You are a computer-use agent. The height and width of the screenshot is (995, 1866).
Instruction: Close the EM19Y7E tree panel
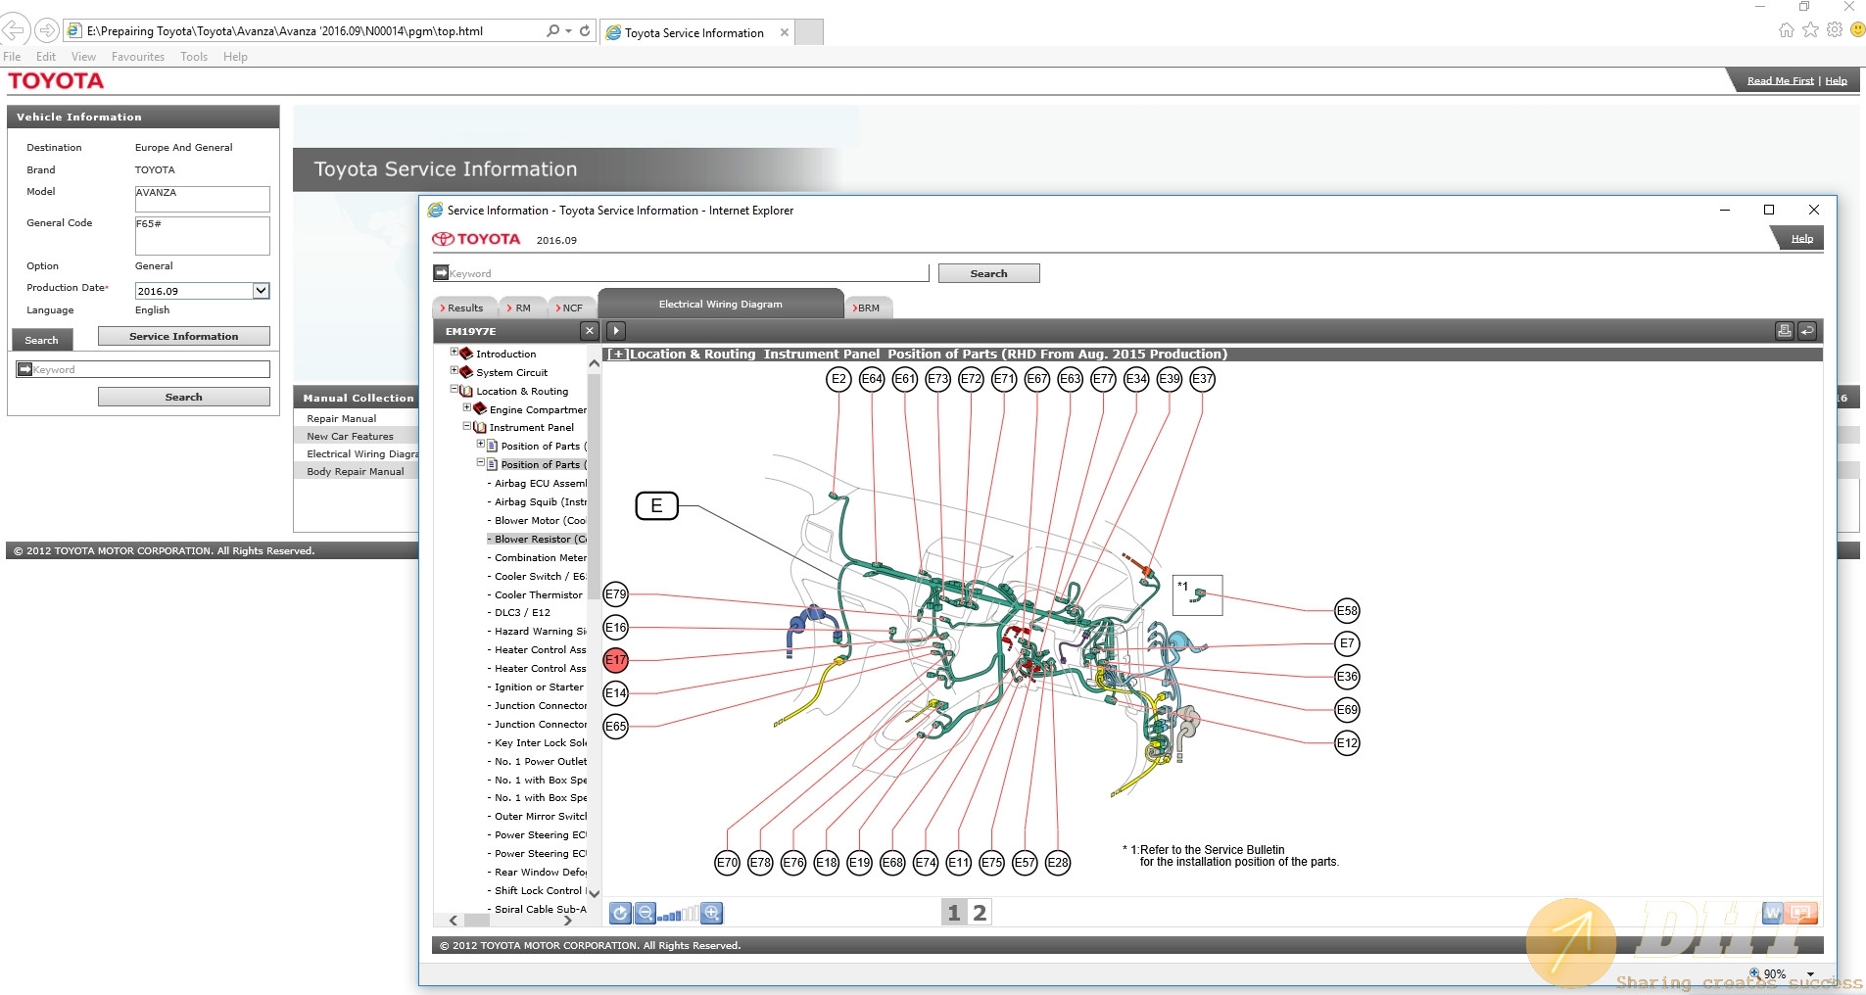[x=589, y=331]
